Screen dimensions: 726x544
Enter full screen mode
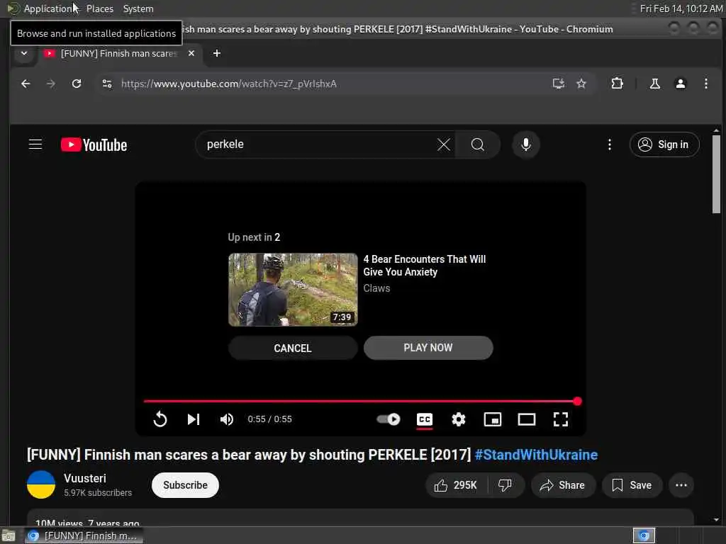tap(561, 419)
